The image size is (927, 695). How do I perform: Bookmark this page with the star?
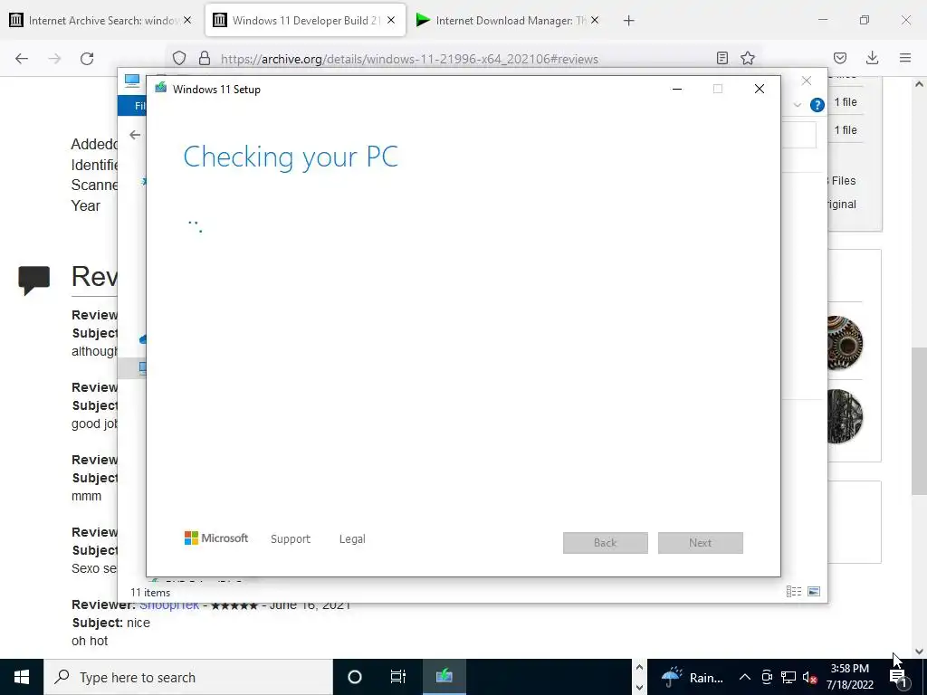748,58
